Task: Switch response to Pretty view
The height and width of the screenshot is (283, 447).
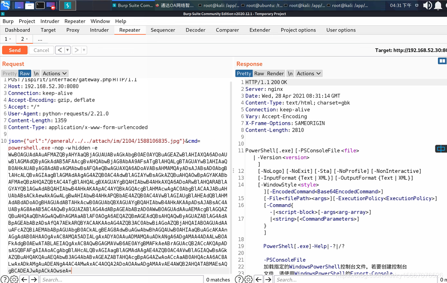Action: tap(244, 73)
